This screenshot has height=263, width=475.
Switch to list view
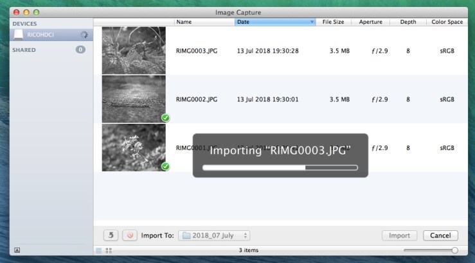click(x=99, y=251)
